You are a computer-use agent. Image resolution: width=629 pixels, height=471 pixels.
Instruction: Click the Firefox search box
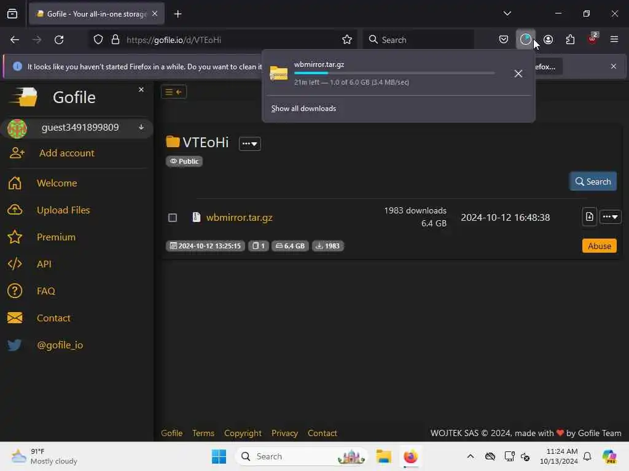(x=418, y=40)
